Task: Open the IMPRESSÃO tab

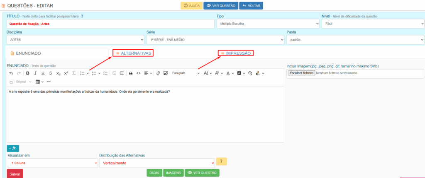Action: click(x=236, y=53)
